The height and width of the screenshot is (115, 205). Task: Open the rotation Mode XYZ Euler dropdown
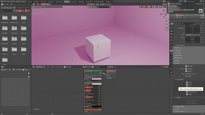[x=193, y=35]
